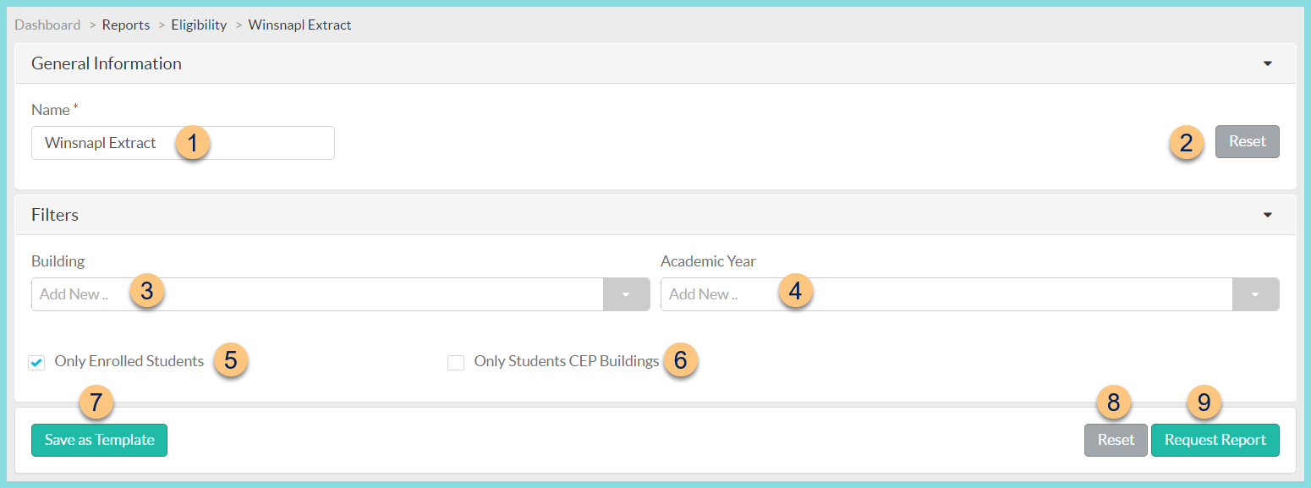This screenshot has width=1311, height=488.
Task: Reset the Name field using its Reset button
Action: 1247,142
